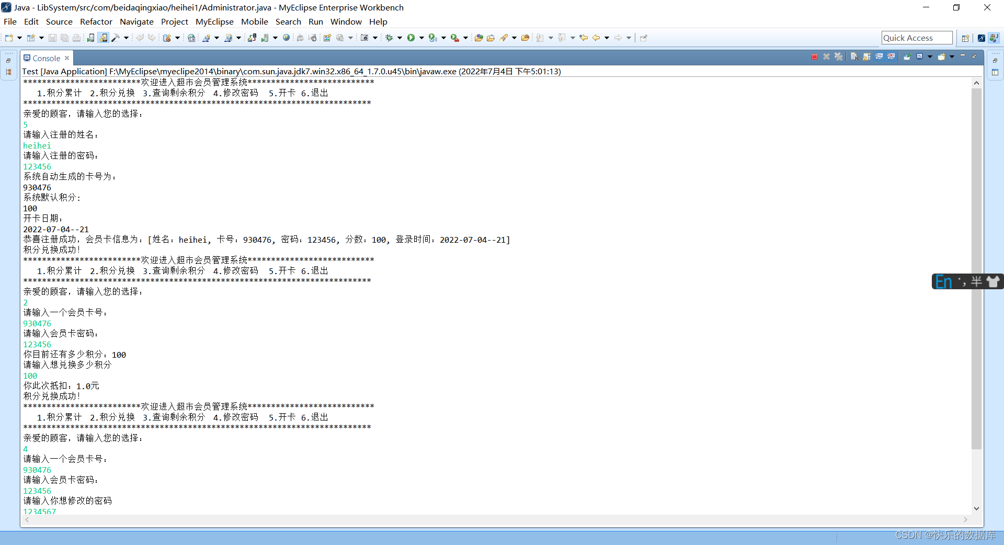This screenshot has width=1004, height=545.
Task: Click the Quick Access search field
Action: click(917, 38)
